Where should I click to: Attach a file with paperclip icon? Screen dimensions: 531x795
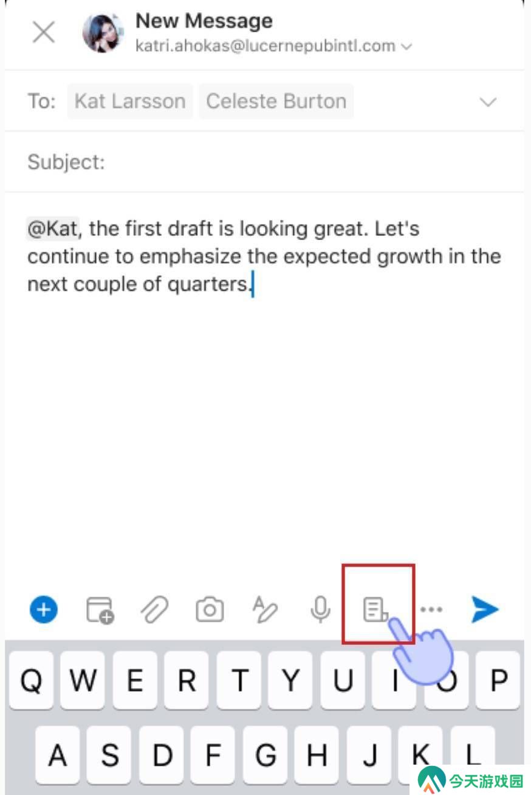tap(155, 610)
